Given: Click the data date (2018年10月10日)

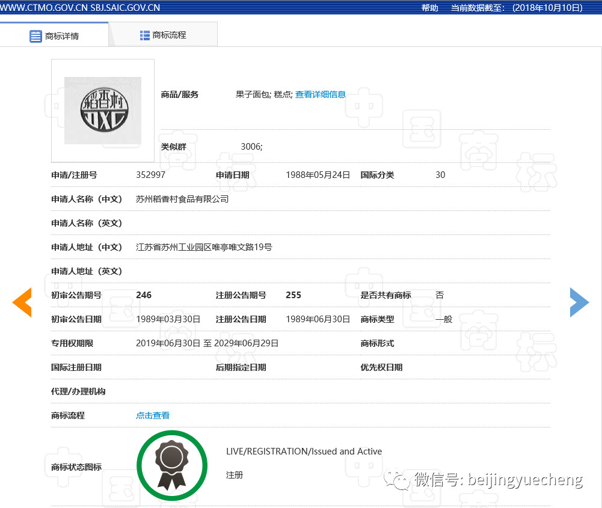Looking at the screenshot, I should pyautogui.click(x=547, y=8).
